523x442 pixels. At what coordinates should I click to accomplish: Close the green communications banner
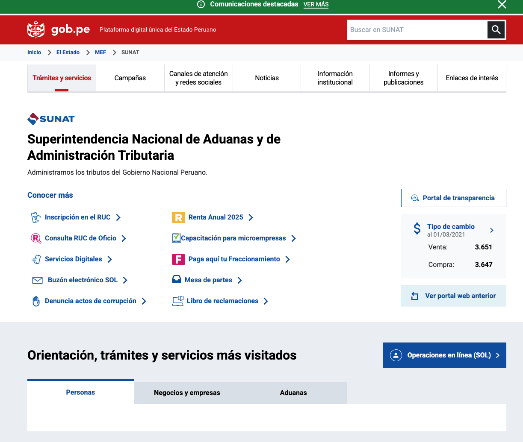[x=502, y=4]
